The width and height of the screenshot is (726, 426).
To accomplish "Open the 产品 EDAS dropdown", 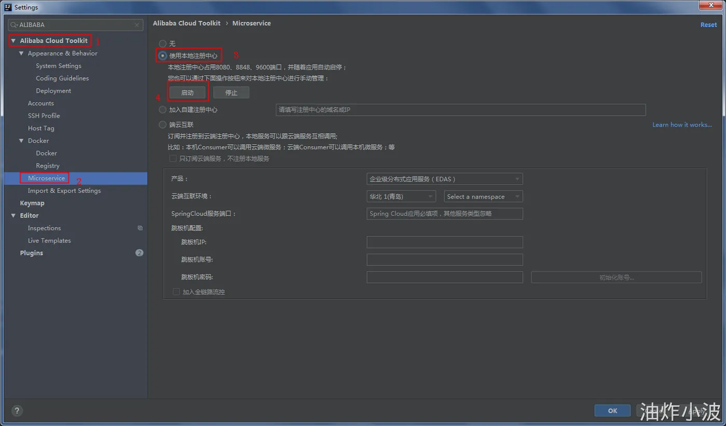I will pos(444,179).
